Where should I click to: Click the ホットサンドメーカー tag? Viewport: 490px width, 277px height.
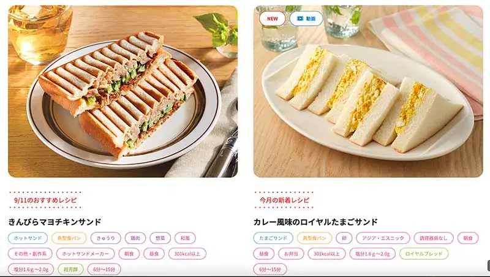tap(85, 254)
